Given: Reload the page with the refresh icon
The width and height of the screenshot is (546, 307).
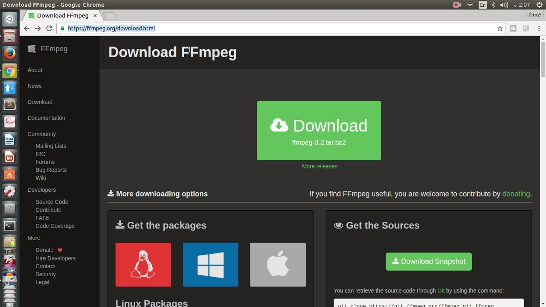Looking at the screenshot, I should [49, 28].
